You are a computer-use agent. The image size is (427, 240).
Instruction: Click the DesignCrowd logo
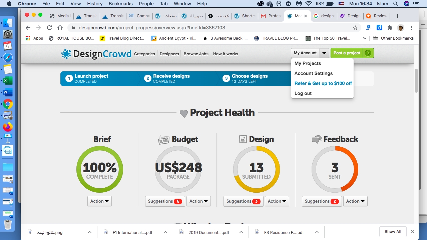pyautogui.click(x=96, y=54)
